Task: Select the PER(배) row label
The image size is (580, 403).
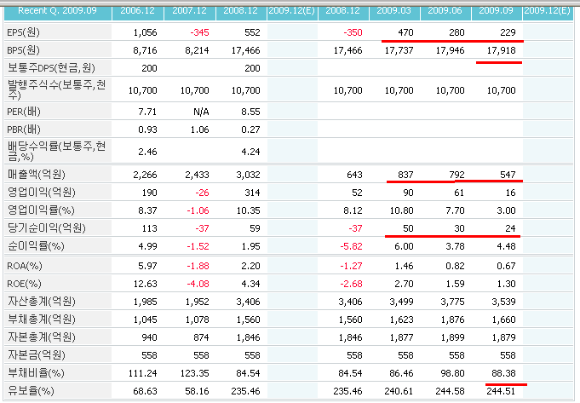Action: [26, 111]
